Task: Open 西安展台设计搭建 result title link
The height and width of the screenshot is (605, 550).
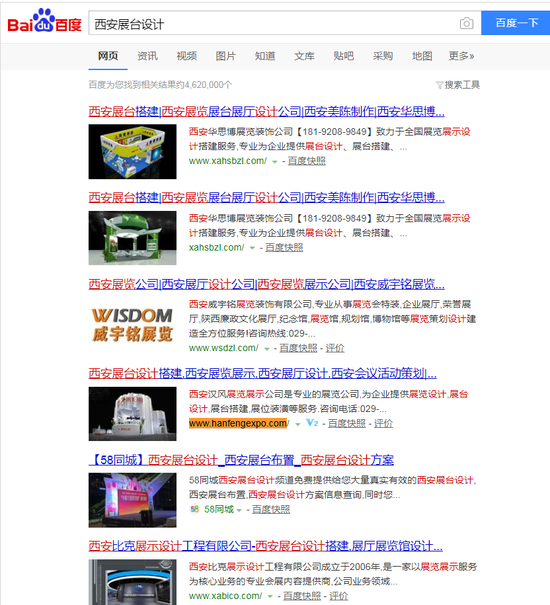Action: click(x=262, y=374)
